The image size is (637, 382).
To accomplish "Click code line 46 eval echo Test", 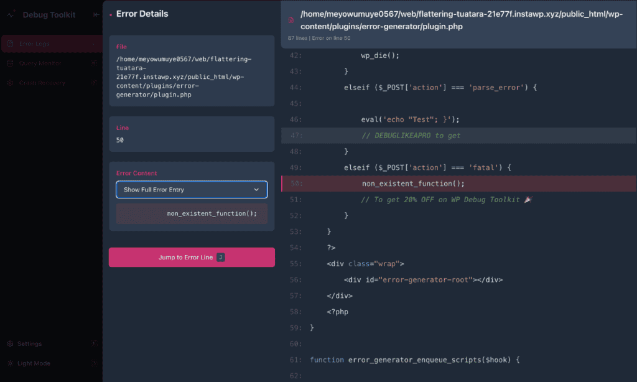I will point(411,120).
